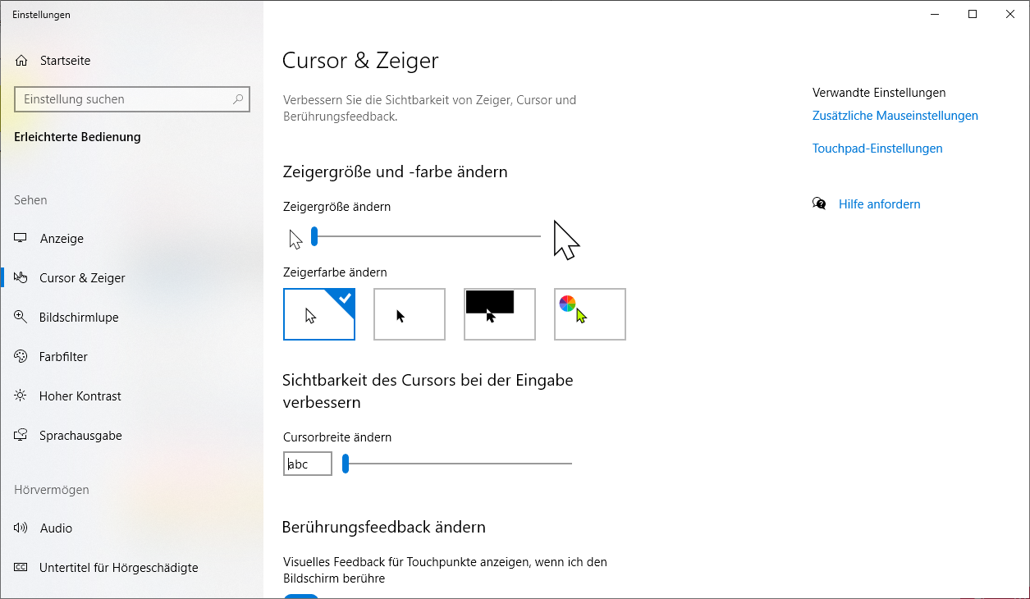Viewport: 1030px width, 599px height.
Task: Click the Einstellung suchen search field
Action: (123, 99)
